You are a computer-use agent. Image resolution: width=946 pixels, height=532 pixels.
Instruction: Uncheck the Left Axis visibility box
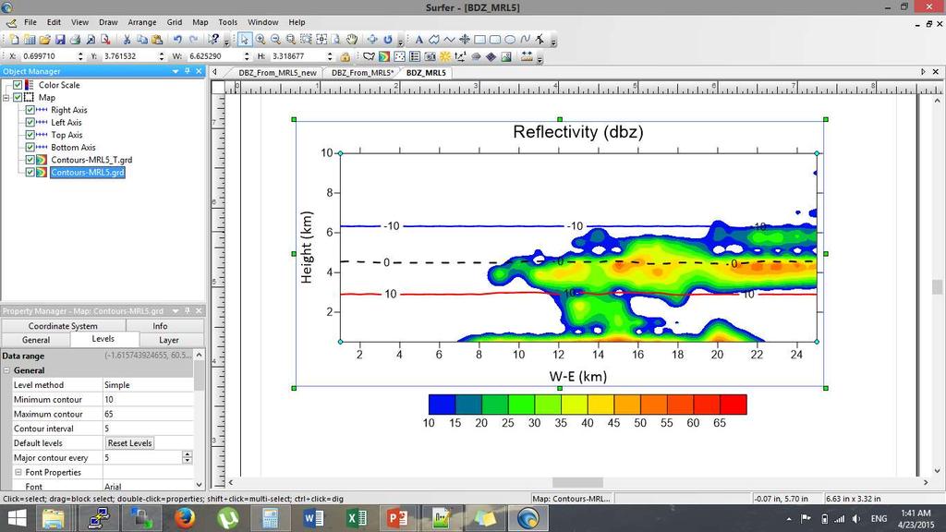(30, 123)
